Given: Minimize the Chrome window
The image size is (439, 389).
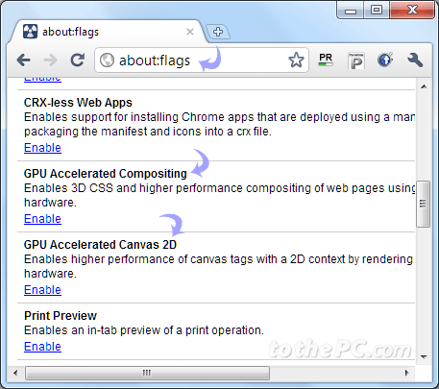Looking at the screenshot, I should click(351, 11).
